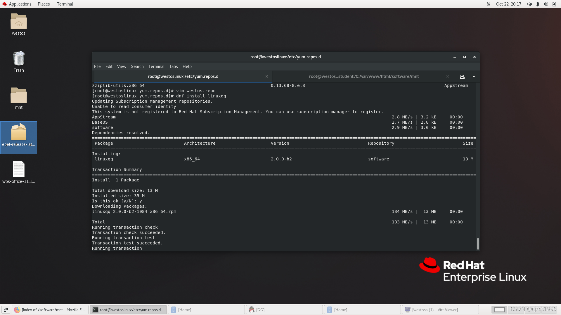Image resolution: width=561 pixels, height=315 pixels.
Task: Open the Terminal menu in menu bar
Action: pos(156,66)
